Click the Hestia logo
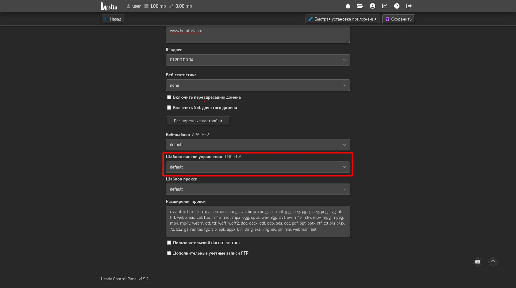The image size is (516, 288). coord(109,6)
